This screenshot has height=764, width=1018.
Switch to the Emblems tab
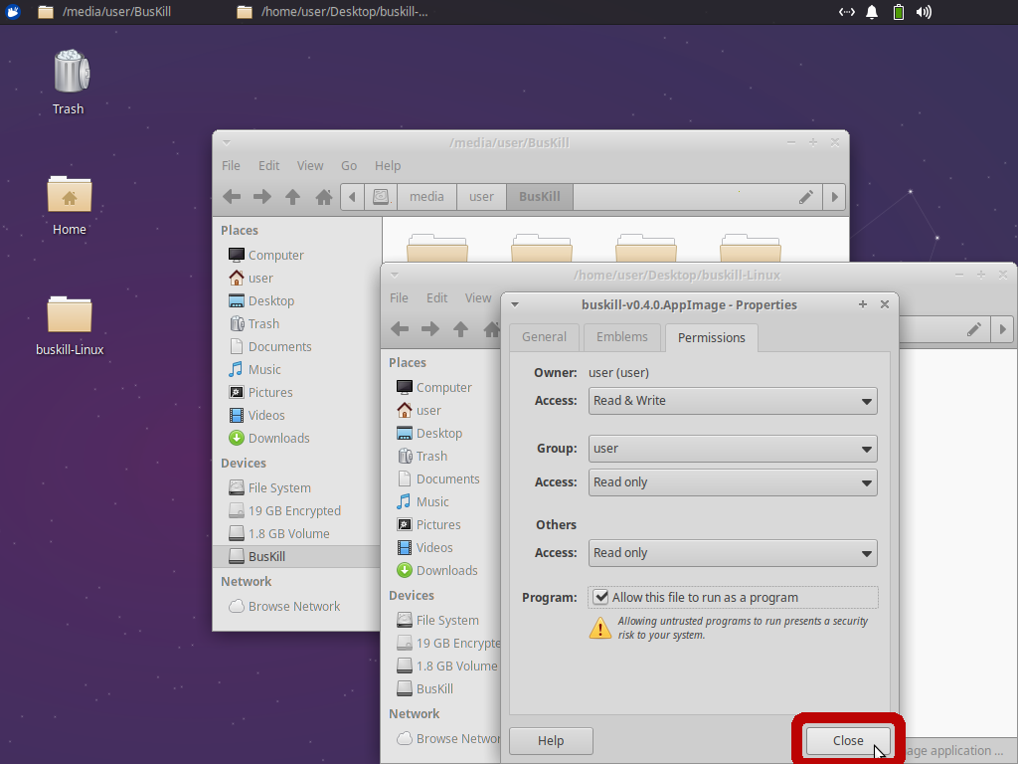(x=622, y=337)
